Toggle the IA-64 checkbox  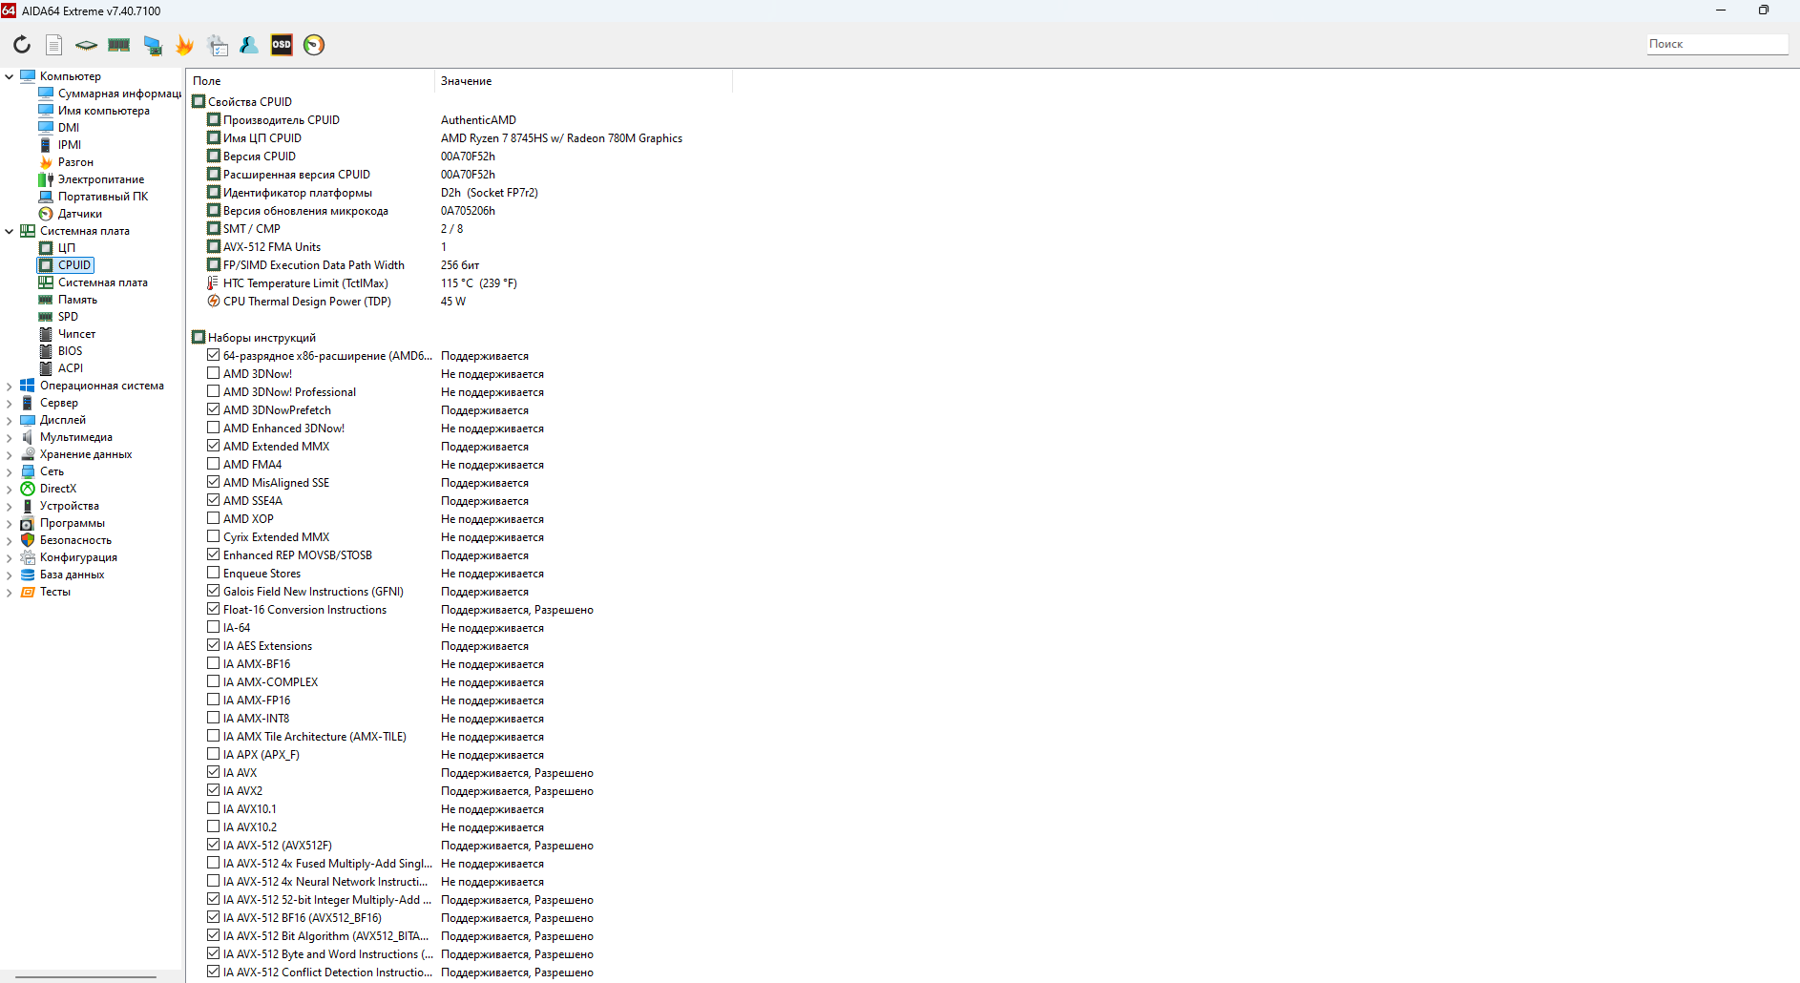[x=214, y=628]
